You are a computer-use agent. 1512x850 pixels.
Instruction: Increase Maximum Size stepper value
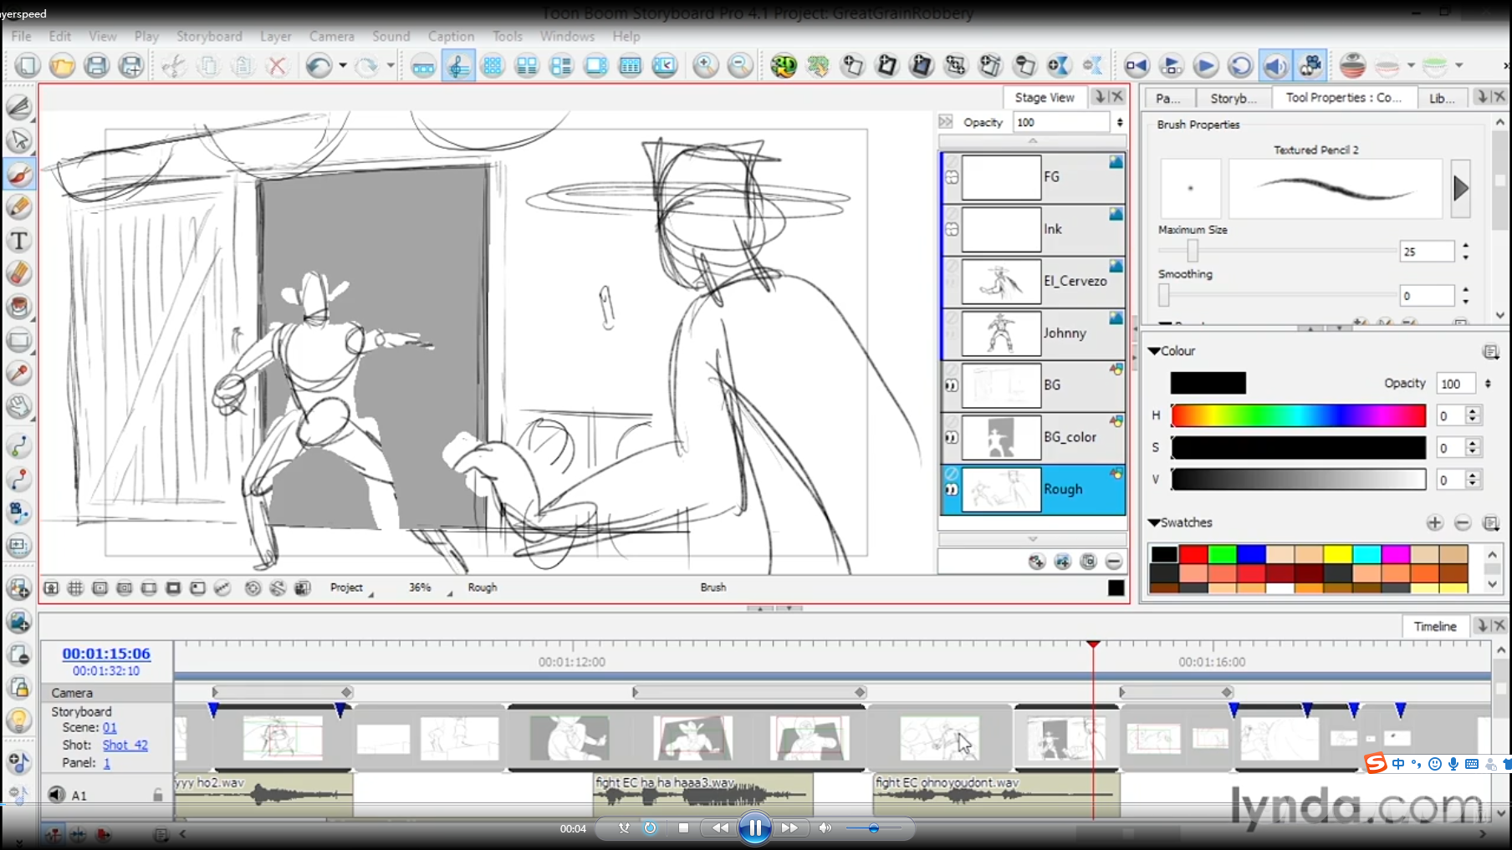click(x=1465, y=246)
